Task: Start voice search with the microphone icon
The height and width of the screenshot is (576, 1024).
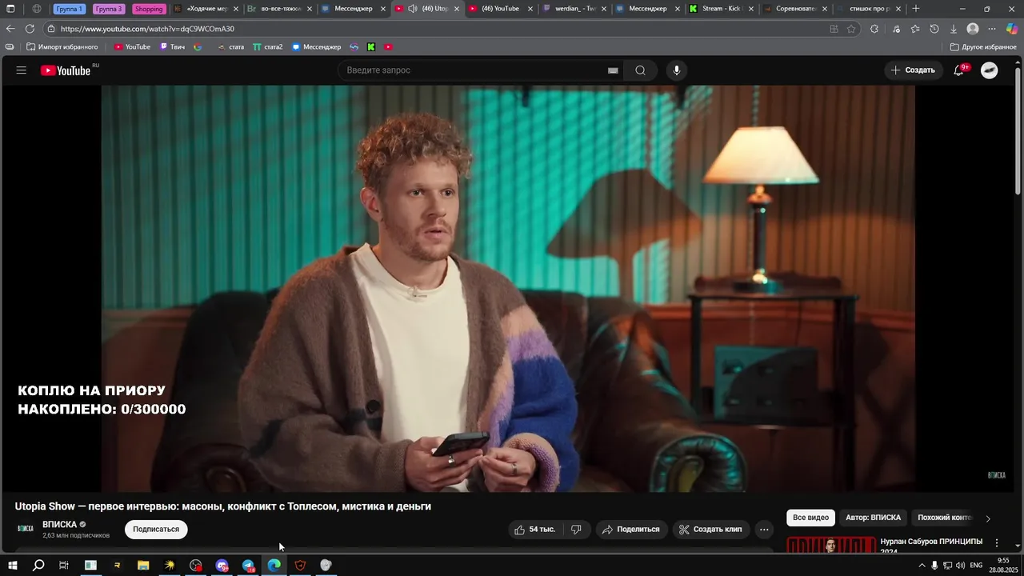Action: (x=677, y=70)
